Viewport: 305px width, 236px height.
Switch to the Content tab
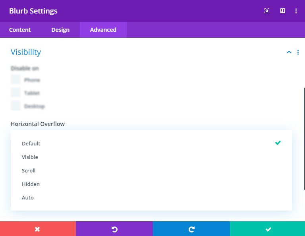click(20, 30)
